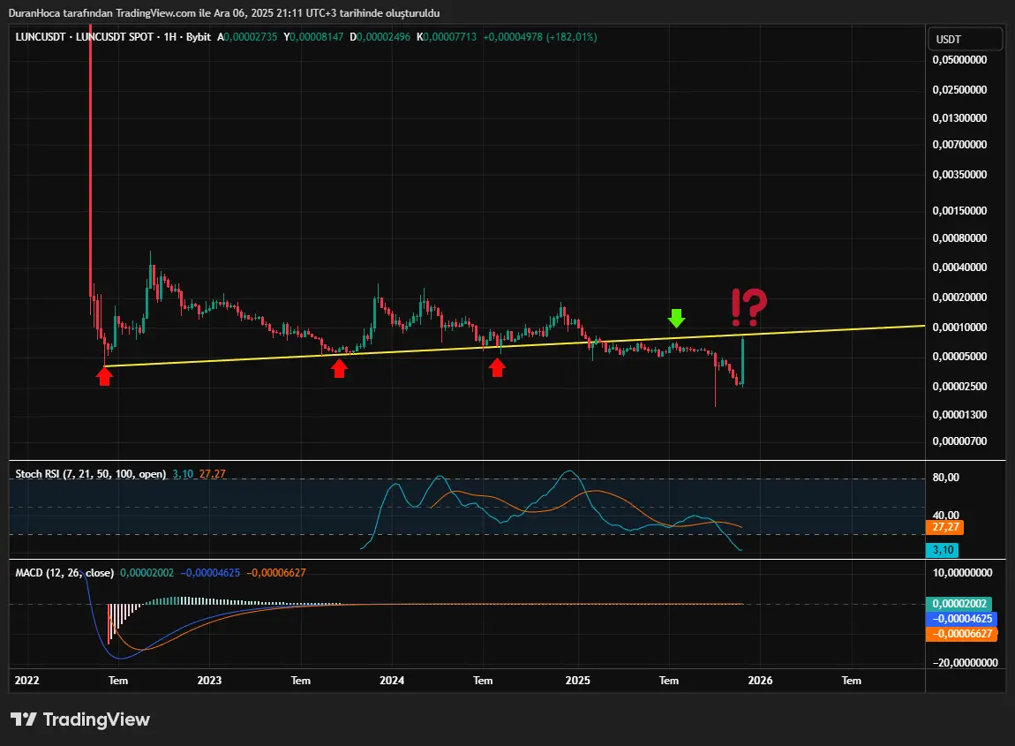Click the orange −0,00006627 MACD axis tag
The image size is (1015, 746).
[x=962, y=633]
